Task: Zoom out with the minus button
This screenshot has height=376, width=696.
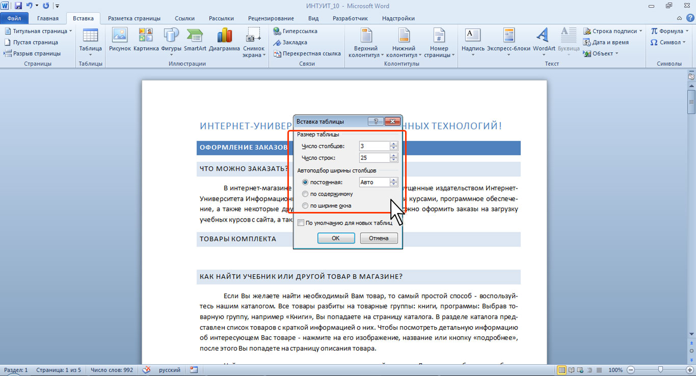Action: 631,370
